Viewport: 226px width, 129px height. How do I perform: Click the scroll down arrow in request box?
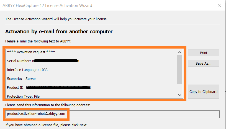[x=179, y=95]
